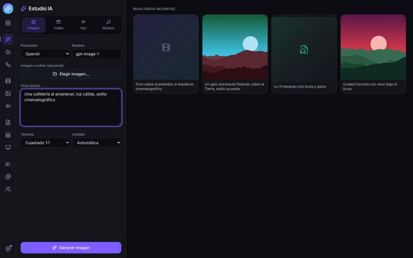Click the Modelo field with gpt-image-1

pyautogui.click(x=97, y=54)
